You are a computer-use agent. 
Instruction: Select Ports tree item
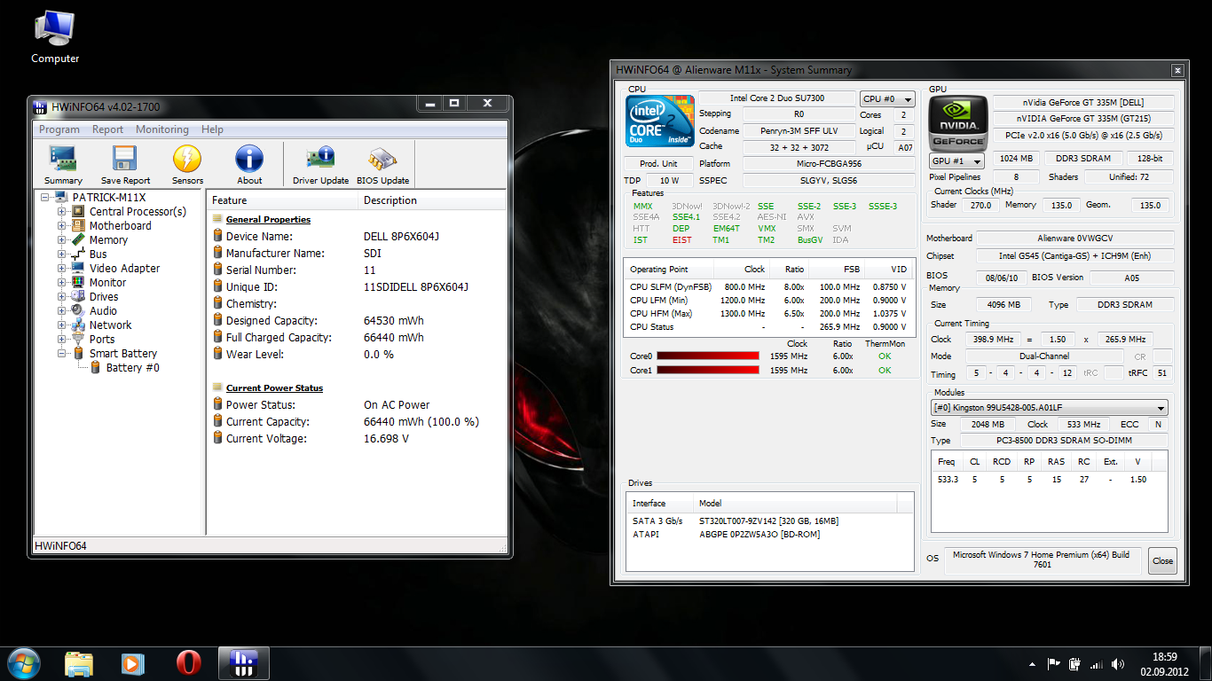click(102, 340)
